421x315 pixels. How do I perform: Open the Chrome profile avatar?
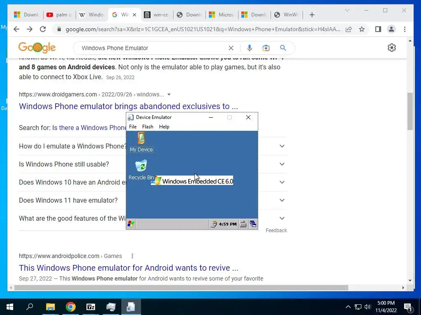(x=391, y=29)
